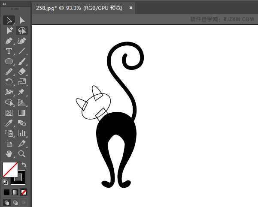
Task: Select the Selection tool black arrow
Action: coord(9,21)
